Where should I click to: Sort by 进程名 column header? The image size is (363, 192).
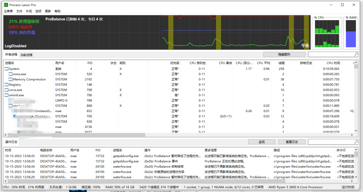[x=28, y=63]
